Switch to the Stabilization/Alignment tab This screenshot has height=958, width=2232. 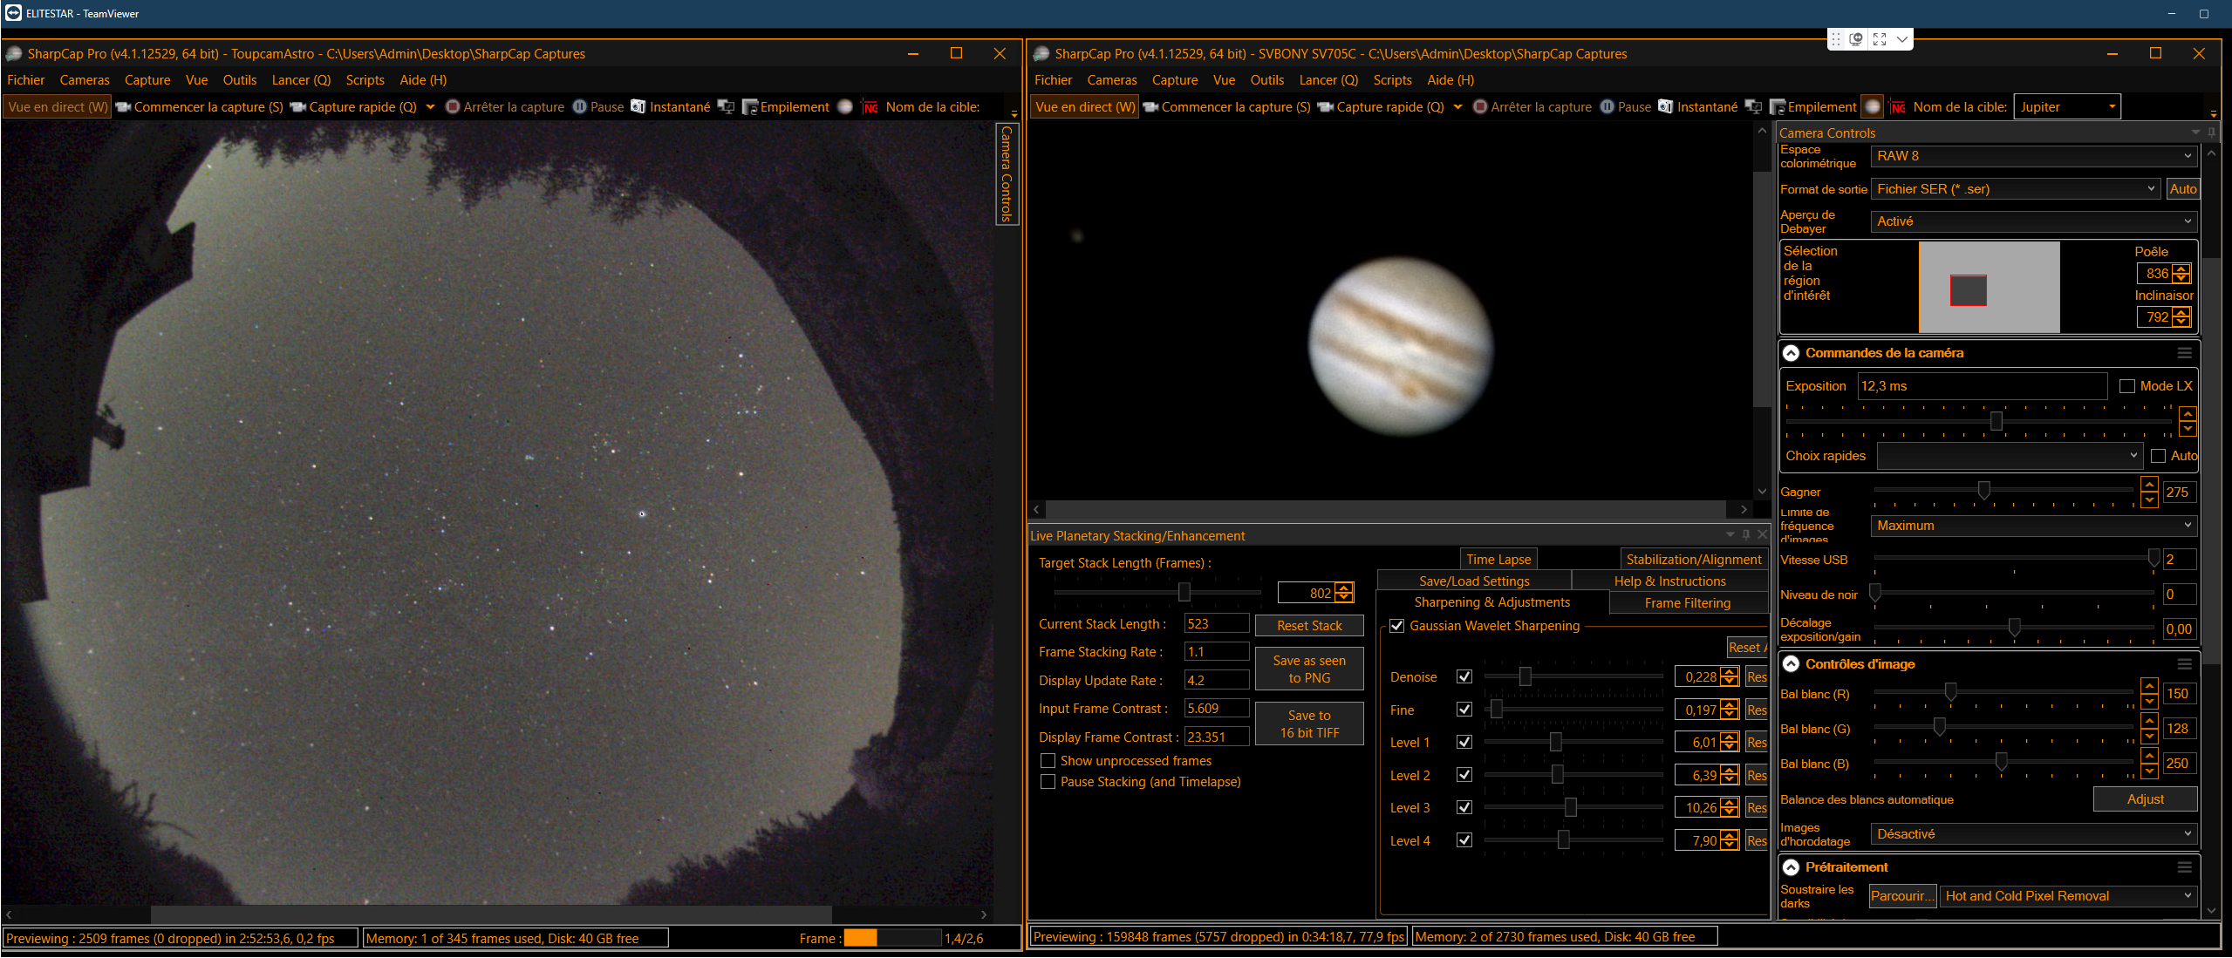point(1694,560)
